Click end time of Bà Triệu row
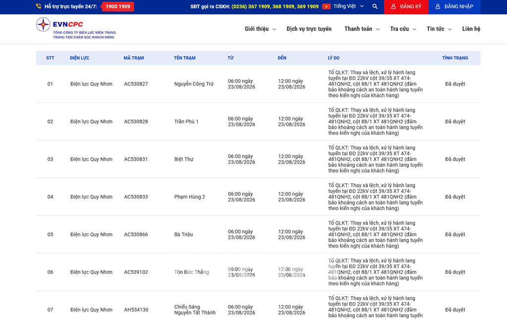The image size is (507, 319). click(291, 235)
